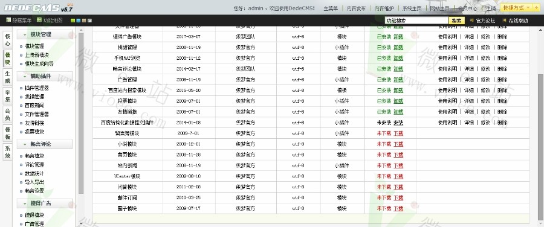Open 插件管理器 in the sidebar

coord(37,88)
